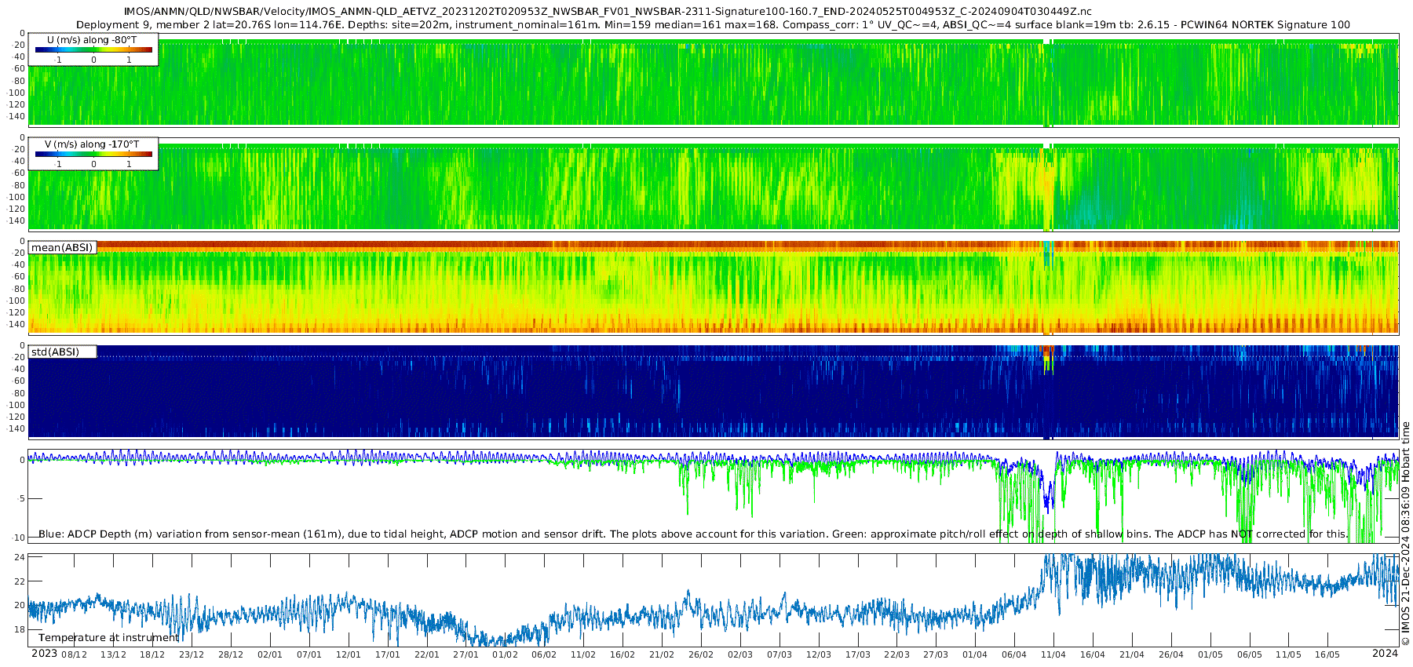The image size is (1413, 667).
Task: Click the '2023' year label on the time axis
Action: tap(44, 654)
